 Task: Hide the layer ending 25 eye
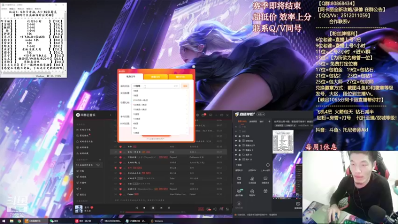[x=236, y=159]
